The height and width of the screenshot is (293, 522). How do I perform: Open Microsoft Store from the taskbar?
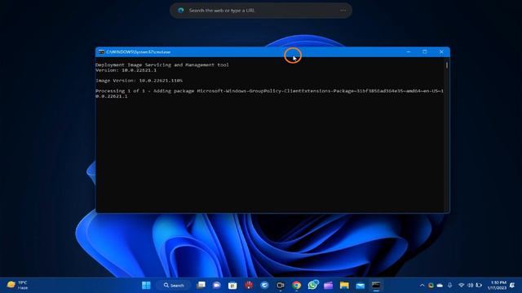pyautogui.click(x=232, y=285)
